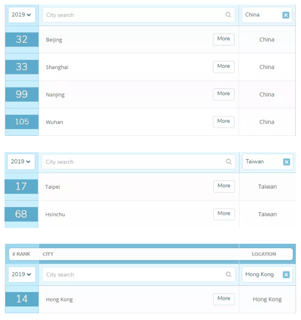Show more details for Shanghai

224,67
